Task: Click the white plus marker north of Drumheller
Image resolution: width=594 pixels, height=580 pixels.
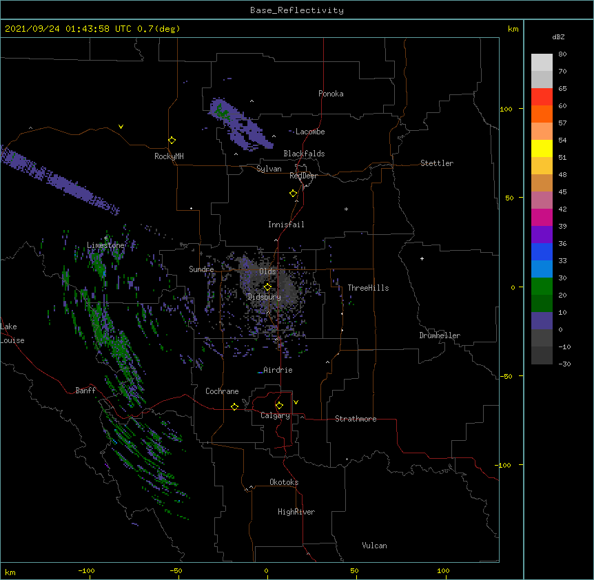Action: (422, 258)
